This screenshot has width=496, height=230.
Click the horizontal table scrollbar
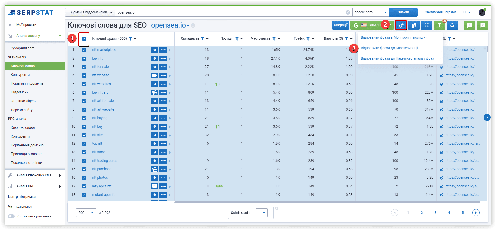tap(327, 202)
